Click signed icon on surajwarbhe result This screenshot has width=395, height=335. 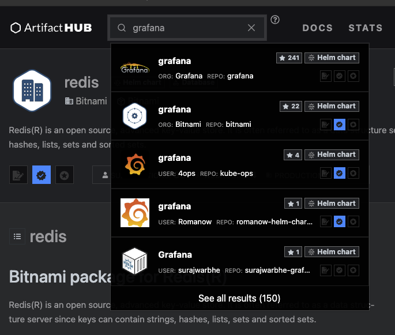point(326,270)
